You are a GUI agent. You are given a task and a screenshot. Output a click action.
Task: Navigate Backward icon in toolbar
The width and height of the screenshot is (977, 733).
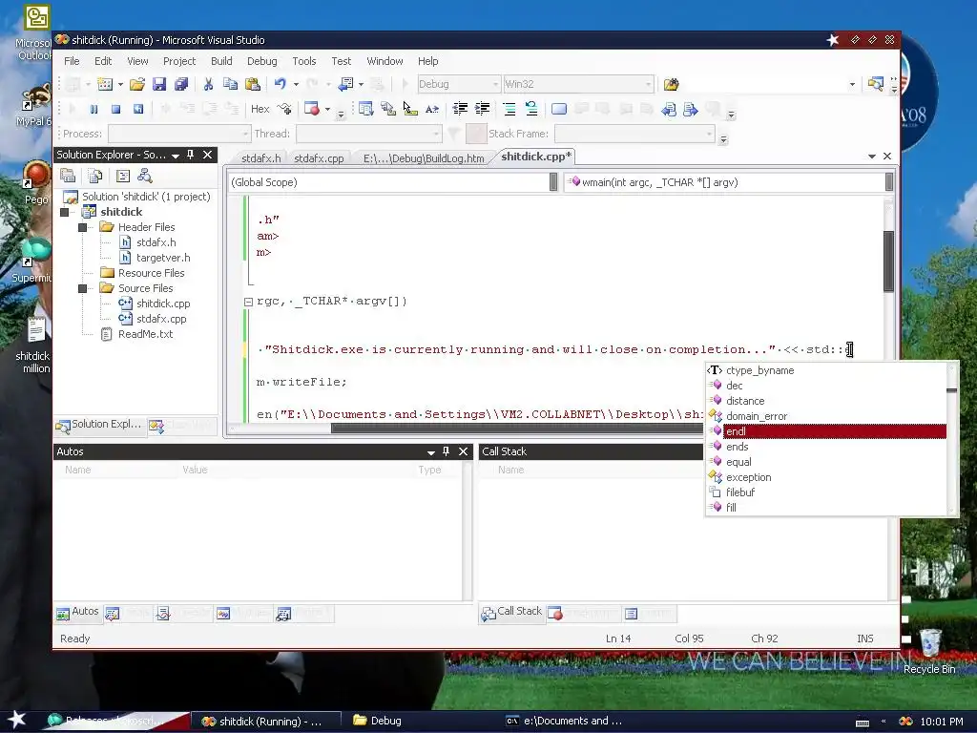pos(345,84)
